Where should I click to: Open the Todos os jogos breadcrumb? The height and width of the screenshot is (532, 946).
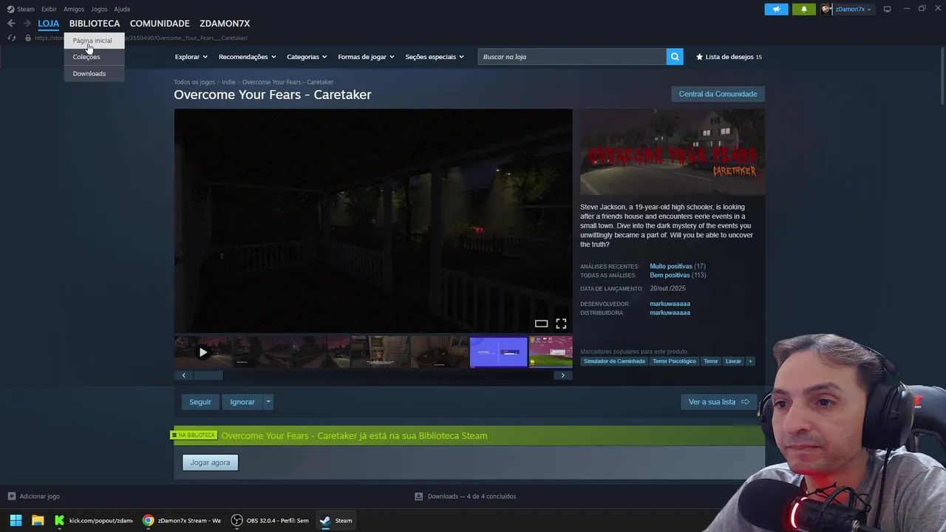click(194, 82)
